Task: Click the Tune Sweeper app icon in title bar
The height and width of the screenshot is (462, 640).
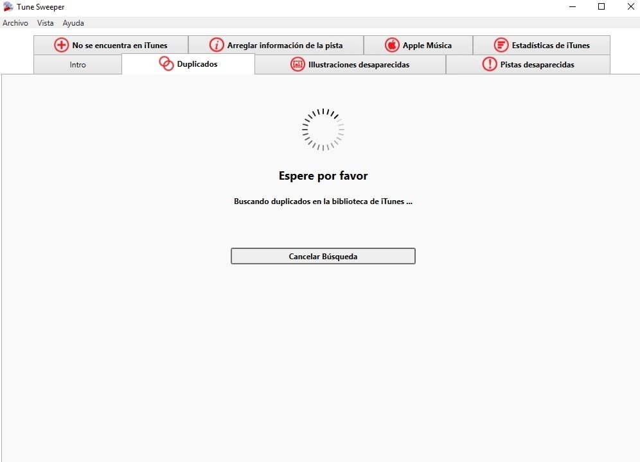Action: (8, 6)
